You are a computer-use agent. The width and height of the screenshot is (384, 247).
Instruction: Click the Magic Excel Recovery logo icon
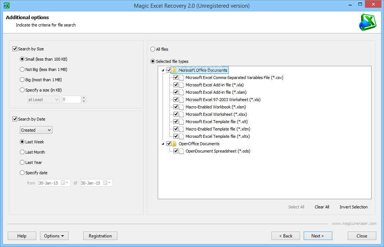[368, 22]
